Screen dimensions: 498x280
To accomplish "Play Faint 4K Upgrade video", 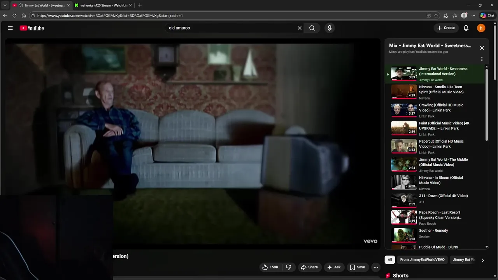I will (x=436, y=128).
